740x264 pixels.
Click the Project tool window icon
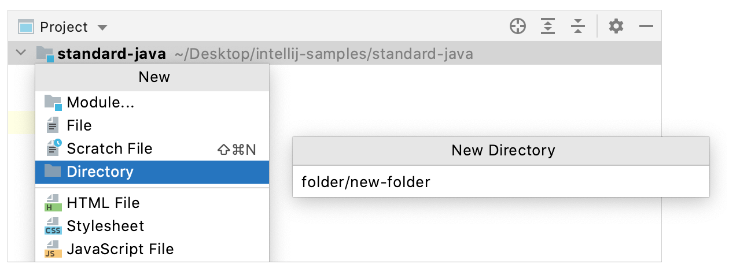point(25,27)
